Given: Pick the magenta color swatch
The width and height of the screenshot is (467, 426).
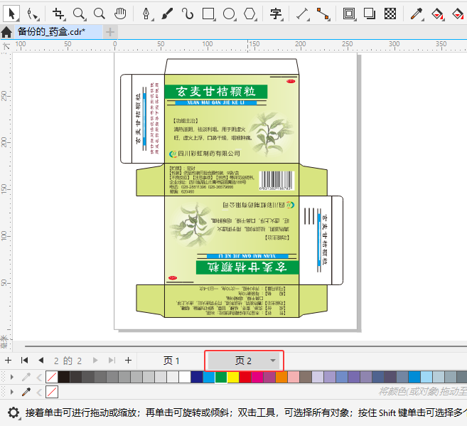Looking at the screenshot, I should 257,377.
